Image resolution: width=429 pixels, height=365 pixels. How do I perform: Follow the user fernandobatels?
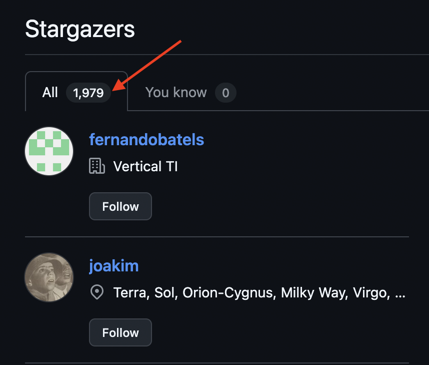(120, 206)
